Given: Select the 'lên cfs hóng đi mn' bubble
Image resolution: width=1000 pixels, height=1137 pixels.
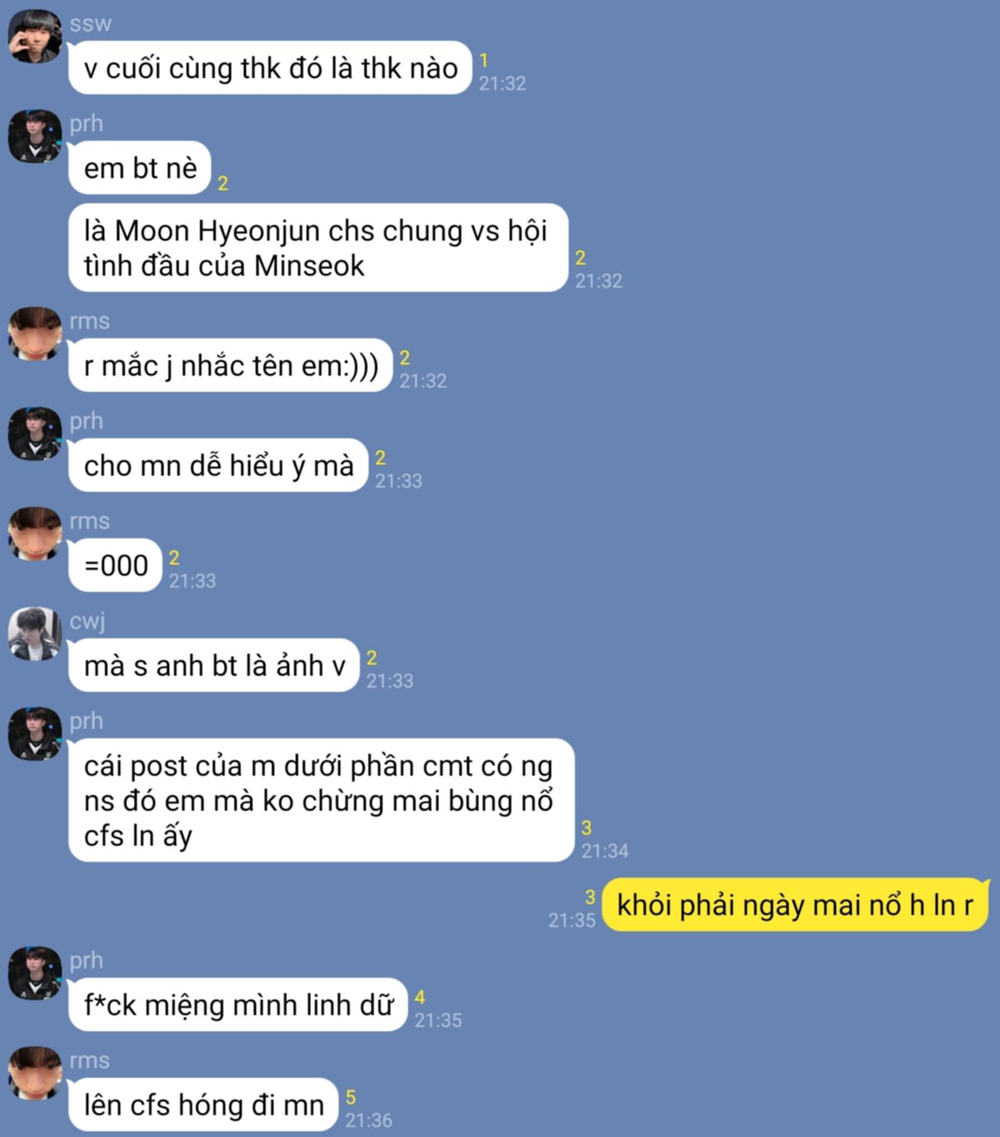Looking at the screenshot, I should pyautogui.click(x=203, y=1104).
